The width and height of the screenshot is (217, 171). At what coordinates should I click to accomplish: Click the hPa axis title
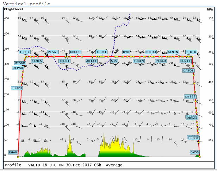(x=210, y=9)
